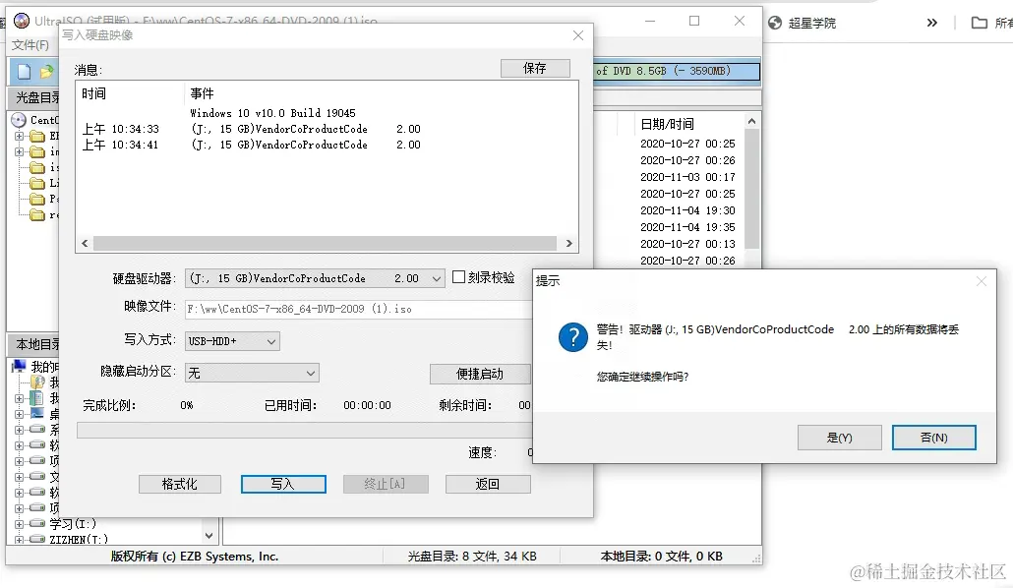Click status bar text 本地目录: 0 文件, 0 KB
1013x588 pixels.
[x=662, y=557]
